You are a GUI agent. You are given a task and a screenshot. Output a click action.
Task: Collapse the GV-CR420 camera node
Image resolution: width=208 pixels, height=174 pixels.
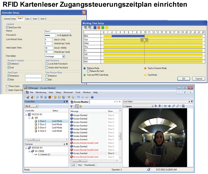click(29, 151)
